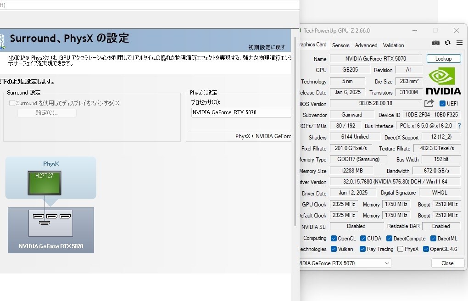The width and height of the screenshot is (468, 301).
Task: Click the BIOS Version field 98.05.28.00.18
Action: click(376, 103)
